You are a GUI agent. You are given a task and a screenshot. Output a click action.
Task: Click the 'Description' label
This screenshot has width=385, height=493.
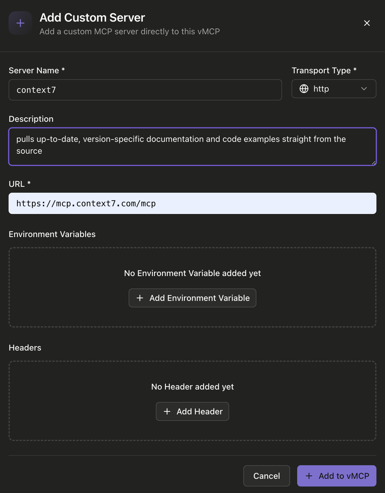31,119
